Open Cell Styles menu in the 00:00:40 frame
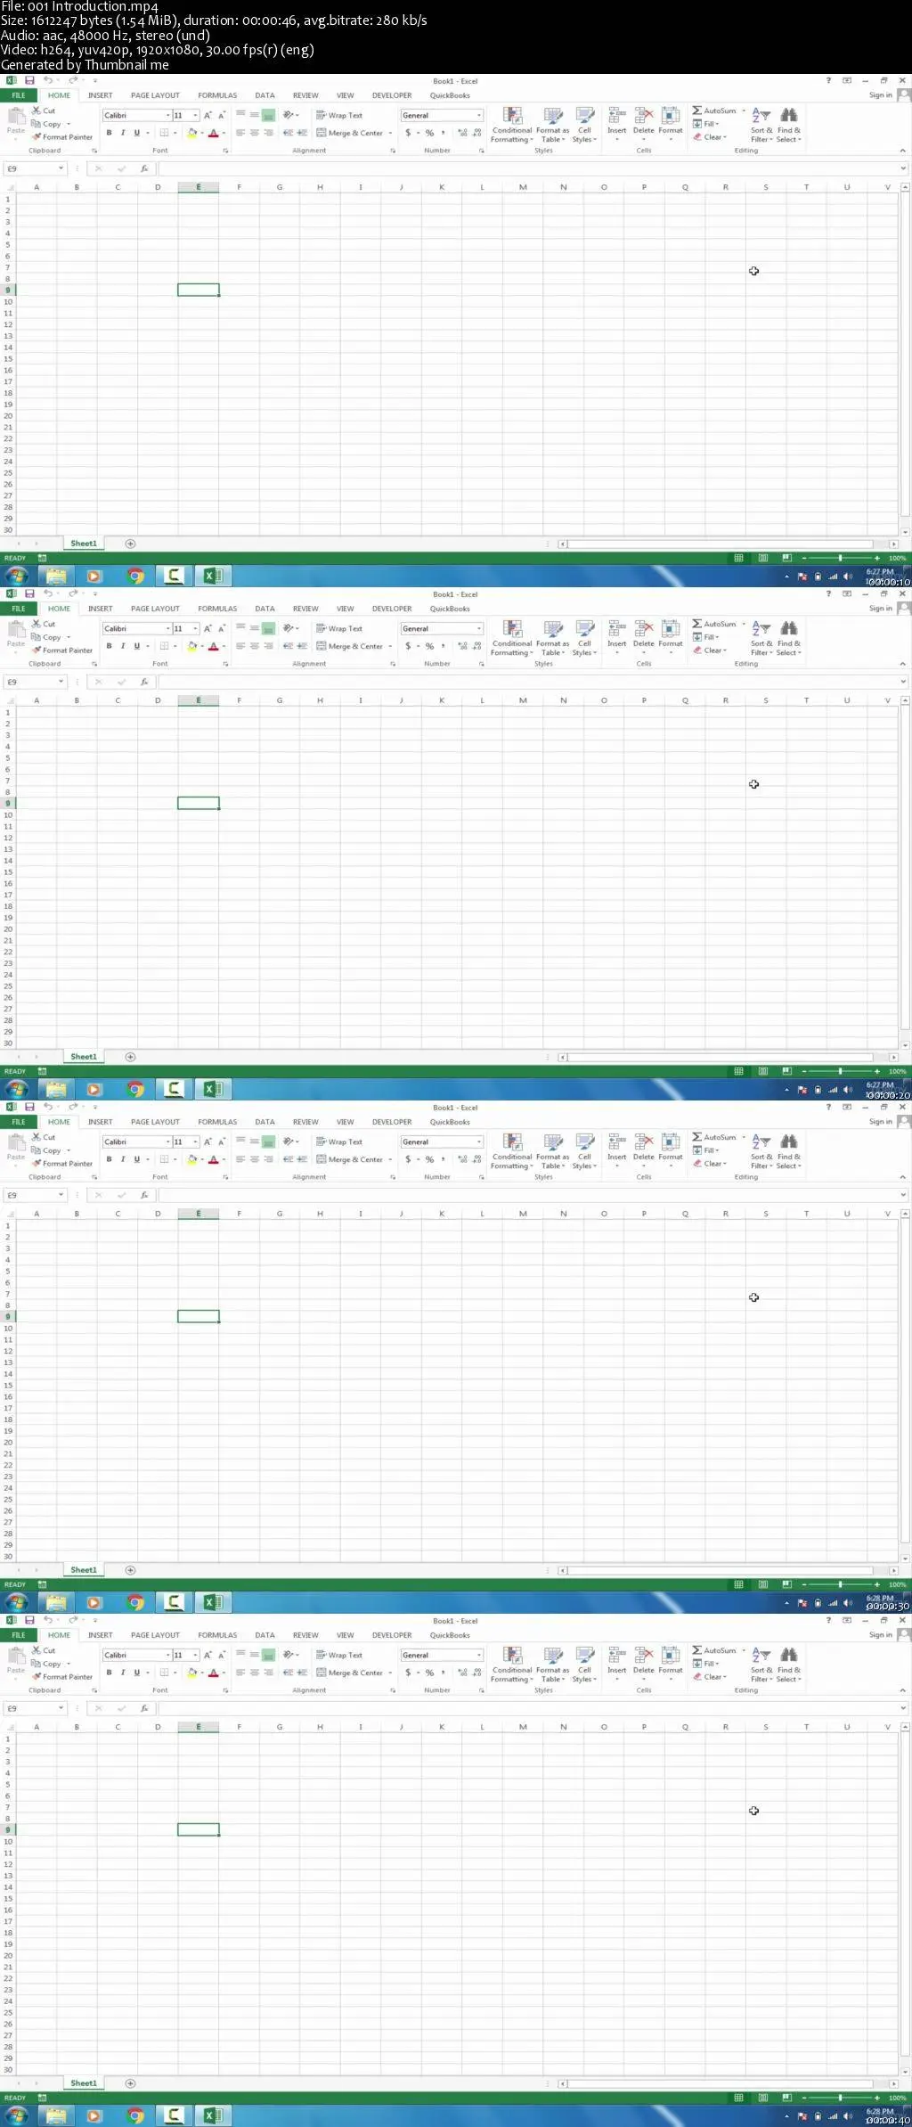912x2127 pixels. point(584,1664)
